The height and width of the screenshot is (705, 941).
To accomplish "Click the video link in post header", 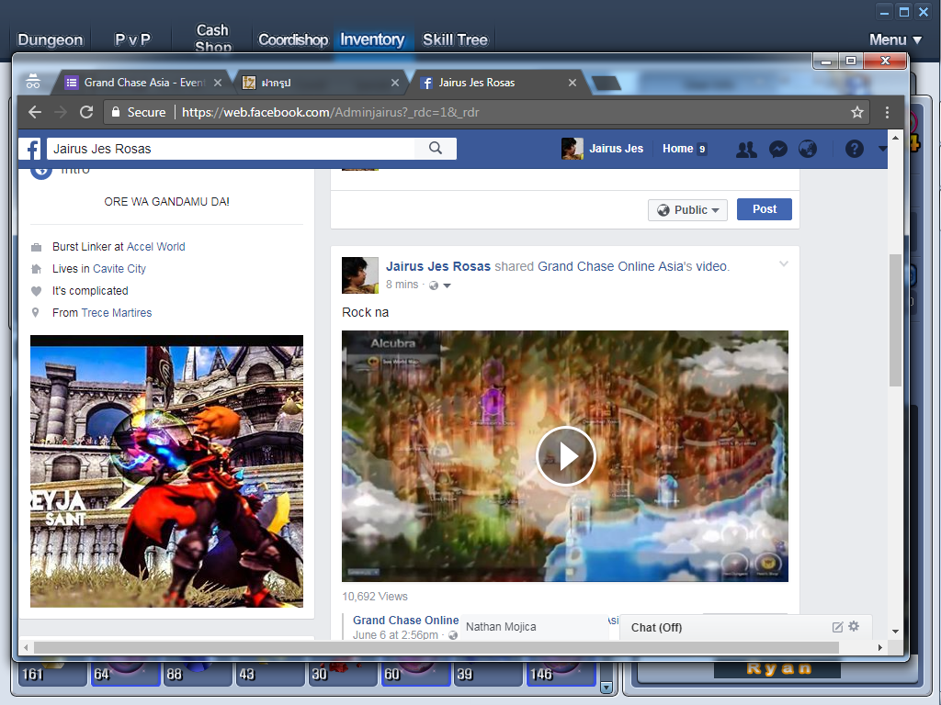I will [711, 266].
